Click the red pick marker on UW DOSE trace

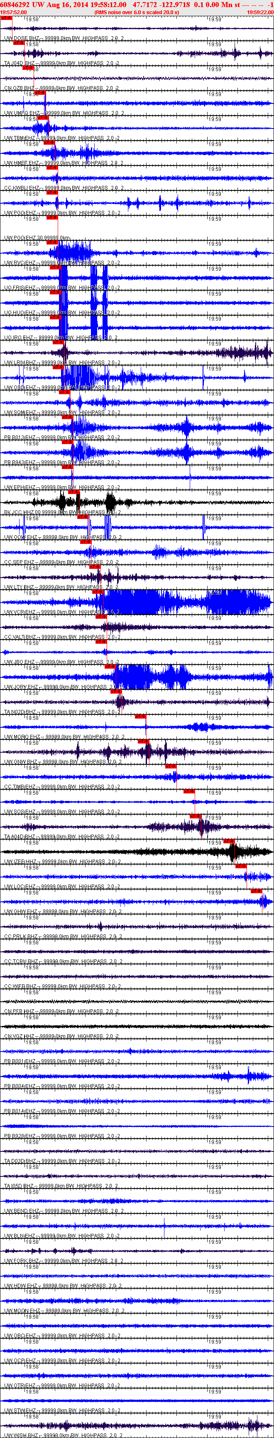[x=6, y=18]
